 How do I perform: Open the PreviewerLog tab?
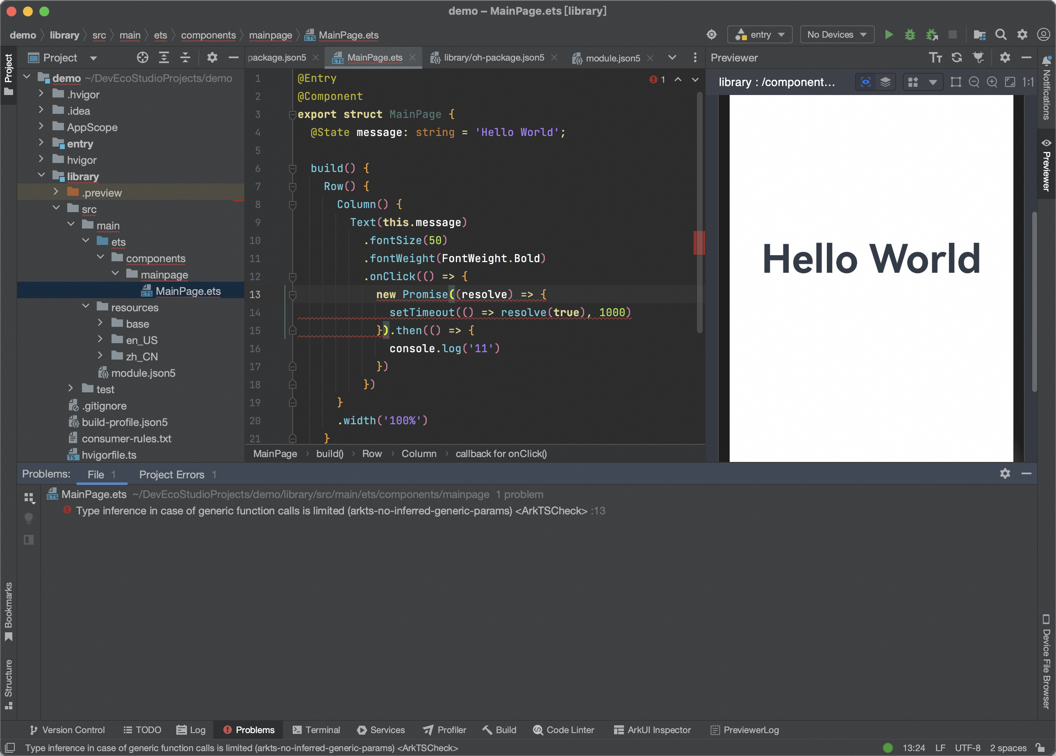[744, 729]
